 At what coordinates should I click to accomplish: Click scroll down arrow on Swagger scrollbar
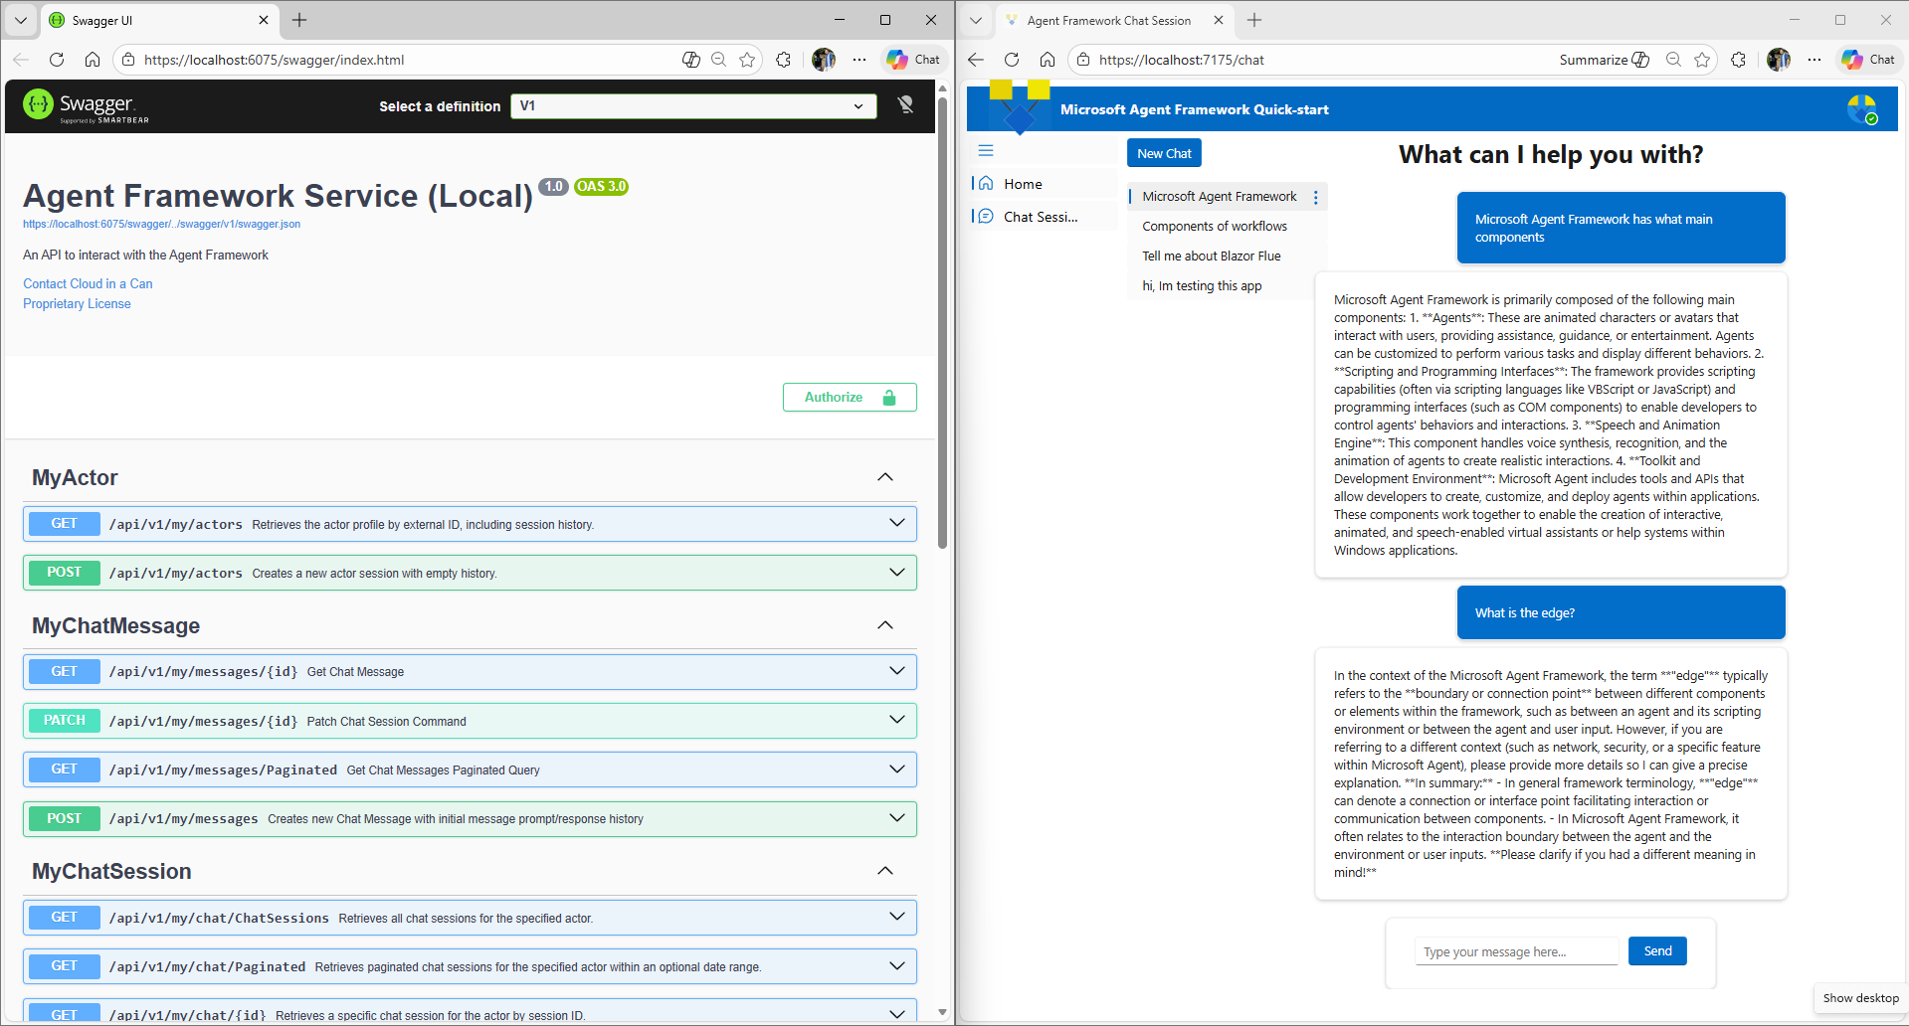[942, 1012]
